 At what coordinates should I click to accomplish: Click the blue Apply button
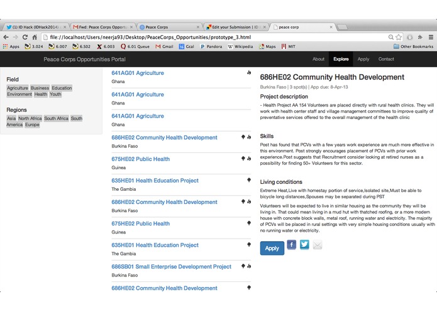(272, 248)
